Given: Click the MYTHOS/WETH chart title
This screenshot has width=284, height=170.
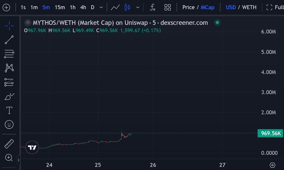Looking at the screenshot, I should 120,23.
